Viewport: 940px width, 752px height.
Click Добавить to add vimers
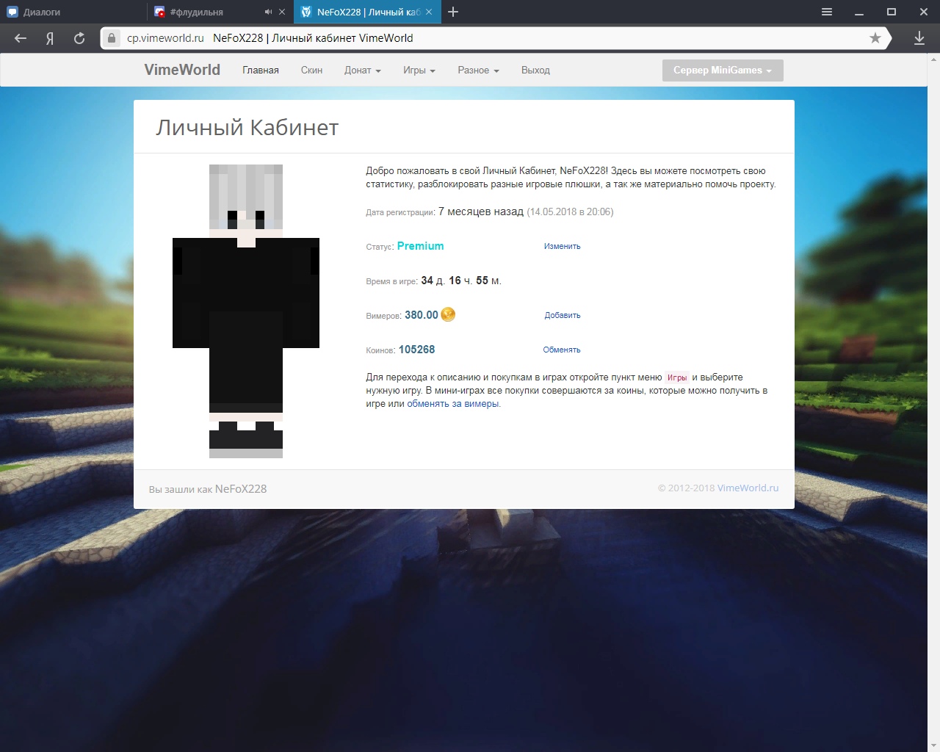tap(563, 315)
